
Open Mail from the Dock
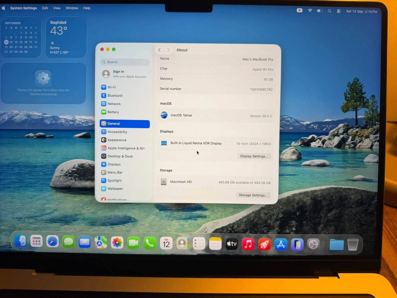click(85, 242)
